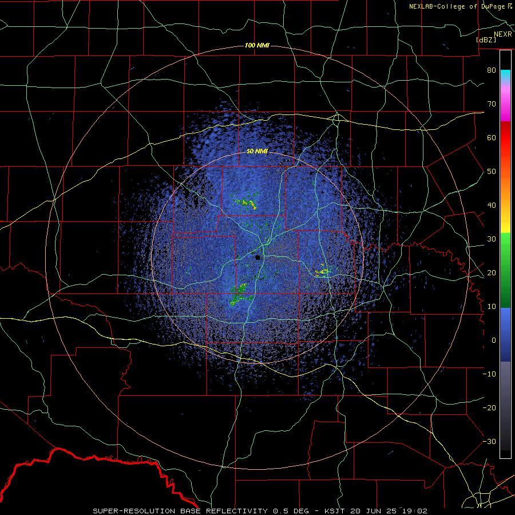Image resolution: width=515 pixels, height=515 pixels.
Task: Click the 0 value on the dBZ scale
Action: coord(494,340)
